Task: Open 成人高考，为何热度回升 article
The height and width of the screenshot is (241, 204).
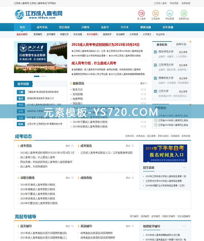Action: [x=34, y=166]
